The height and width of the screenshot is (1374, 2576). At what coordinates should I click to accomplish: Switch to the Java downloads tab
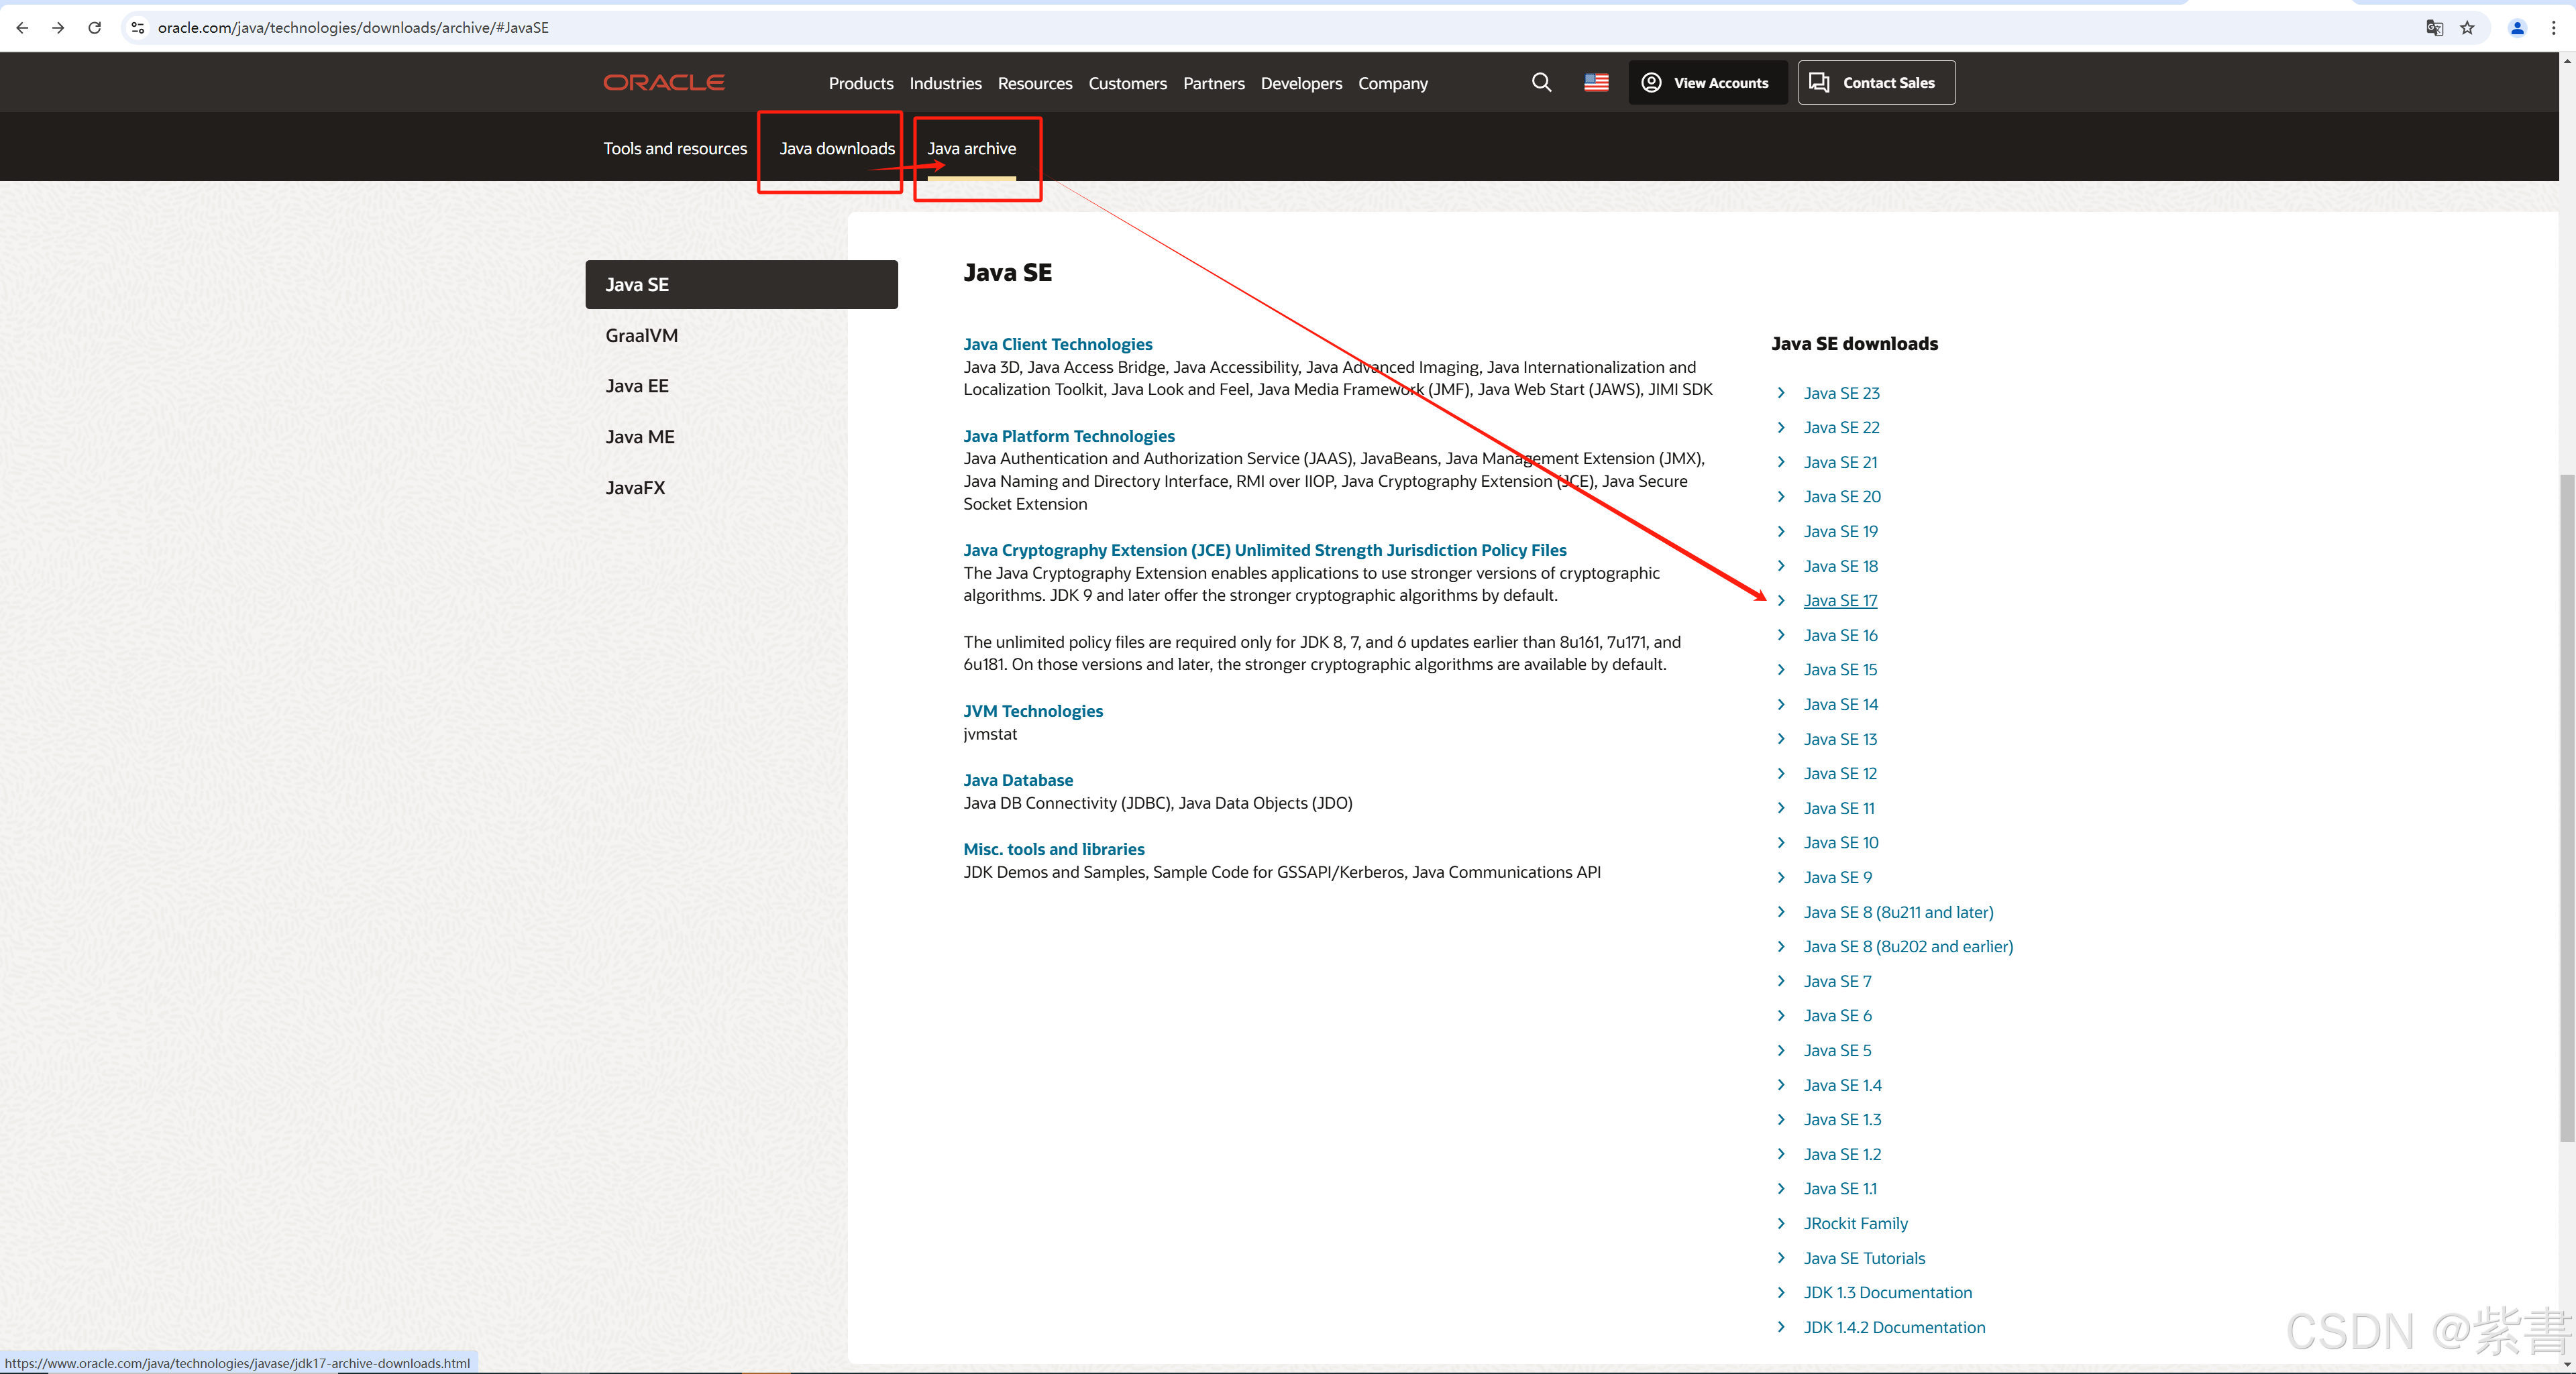(836, 149)
